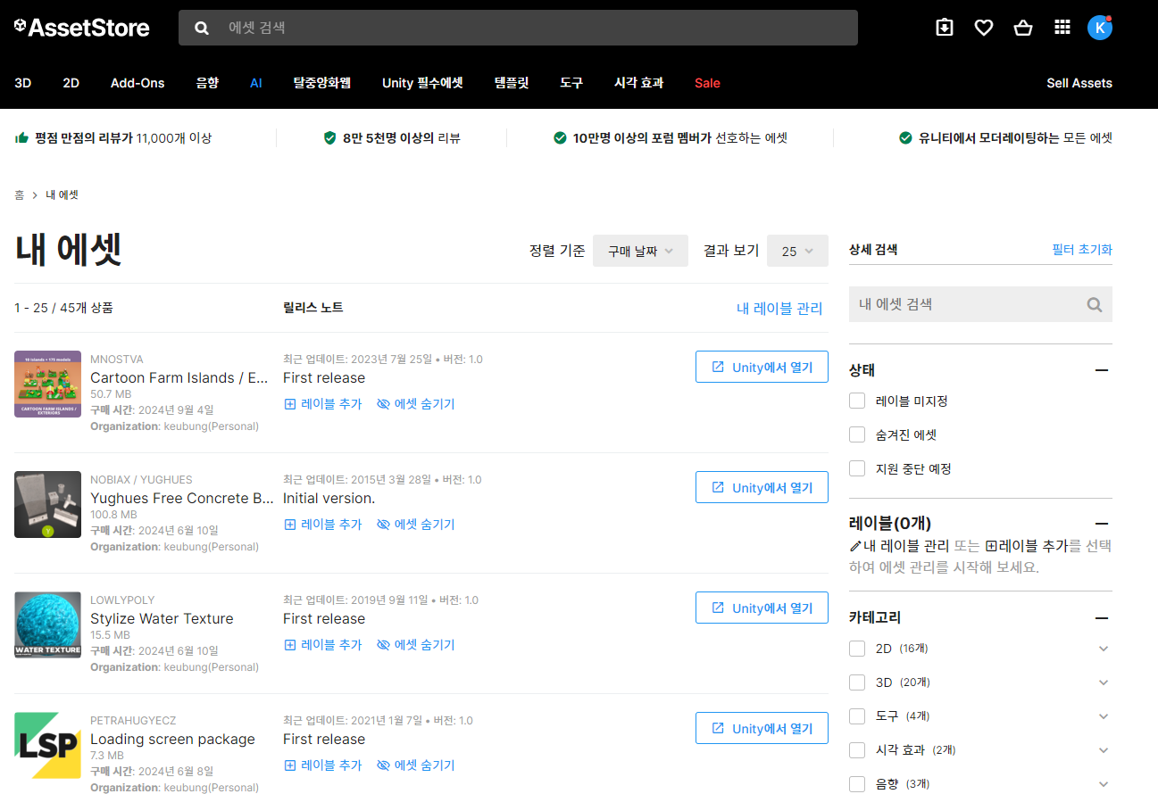The image size is (1158, 794).
Task: Open the Add-Ons nav menu
Action: click(137, 83)
